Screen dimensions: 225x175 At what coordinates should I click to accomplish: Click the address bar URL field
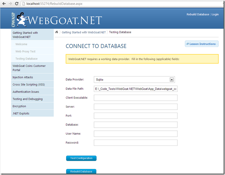click(122, 4)
